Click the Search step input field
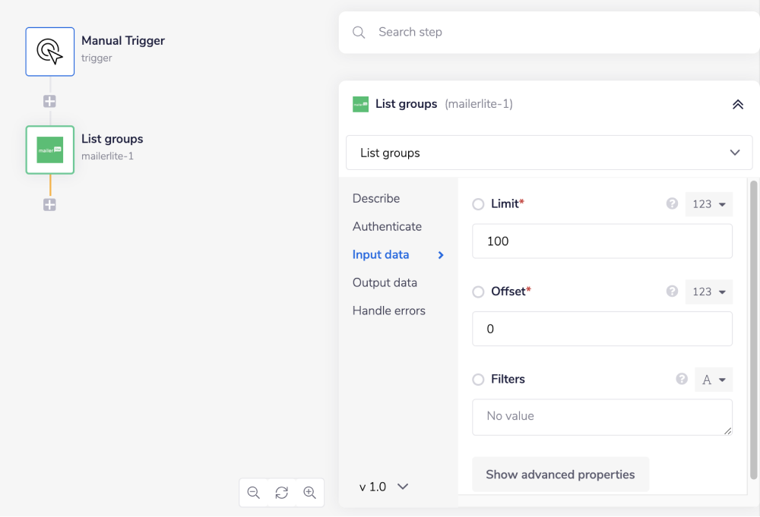Viewport: 760px width, 517px height. (547, 32)
